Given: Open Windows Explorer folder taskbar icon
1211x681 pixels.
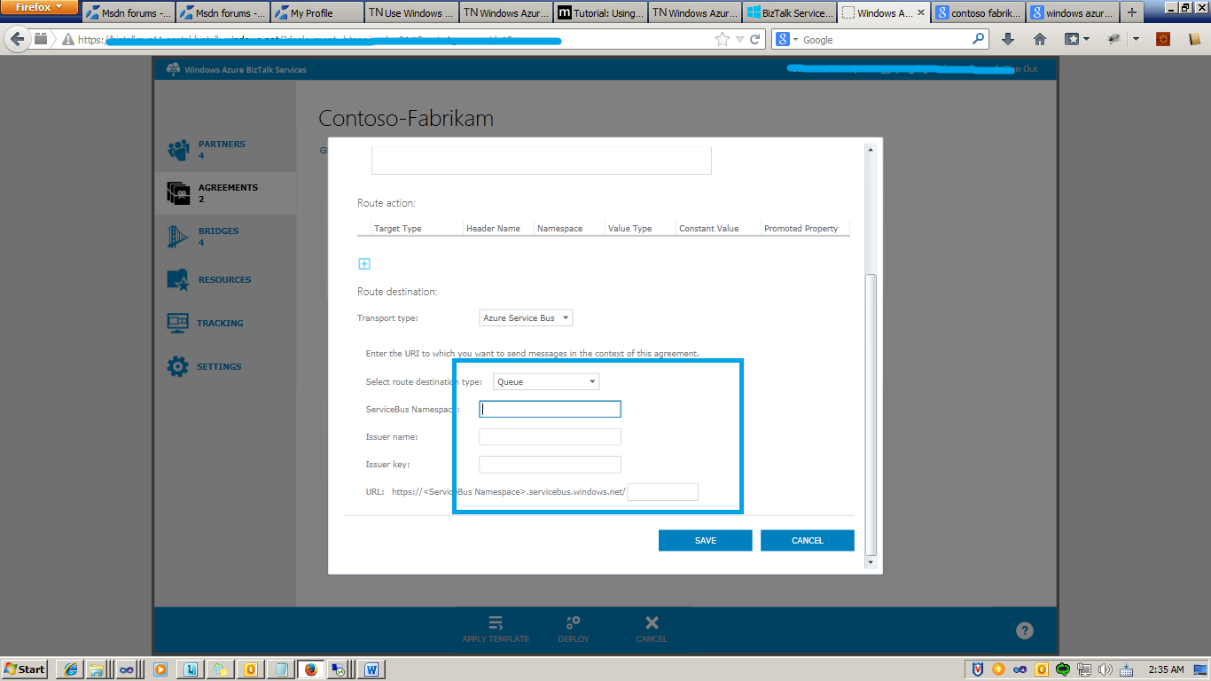Looking at the screenshot, I should click(96, 669).
